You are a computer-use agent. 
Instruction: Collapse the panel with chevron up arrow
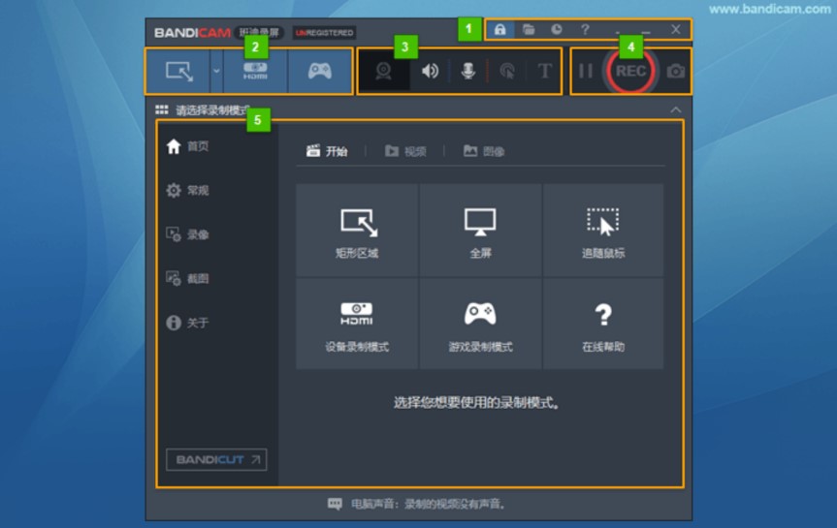676,109
